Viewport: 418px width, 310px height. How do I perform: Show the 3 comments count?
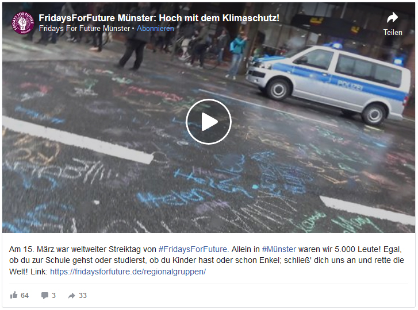(53, 296)
